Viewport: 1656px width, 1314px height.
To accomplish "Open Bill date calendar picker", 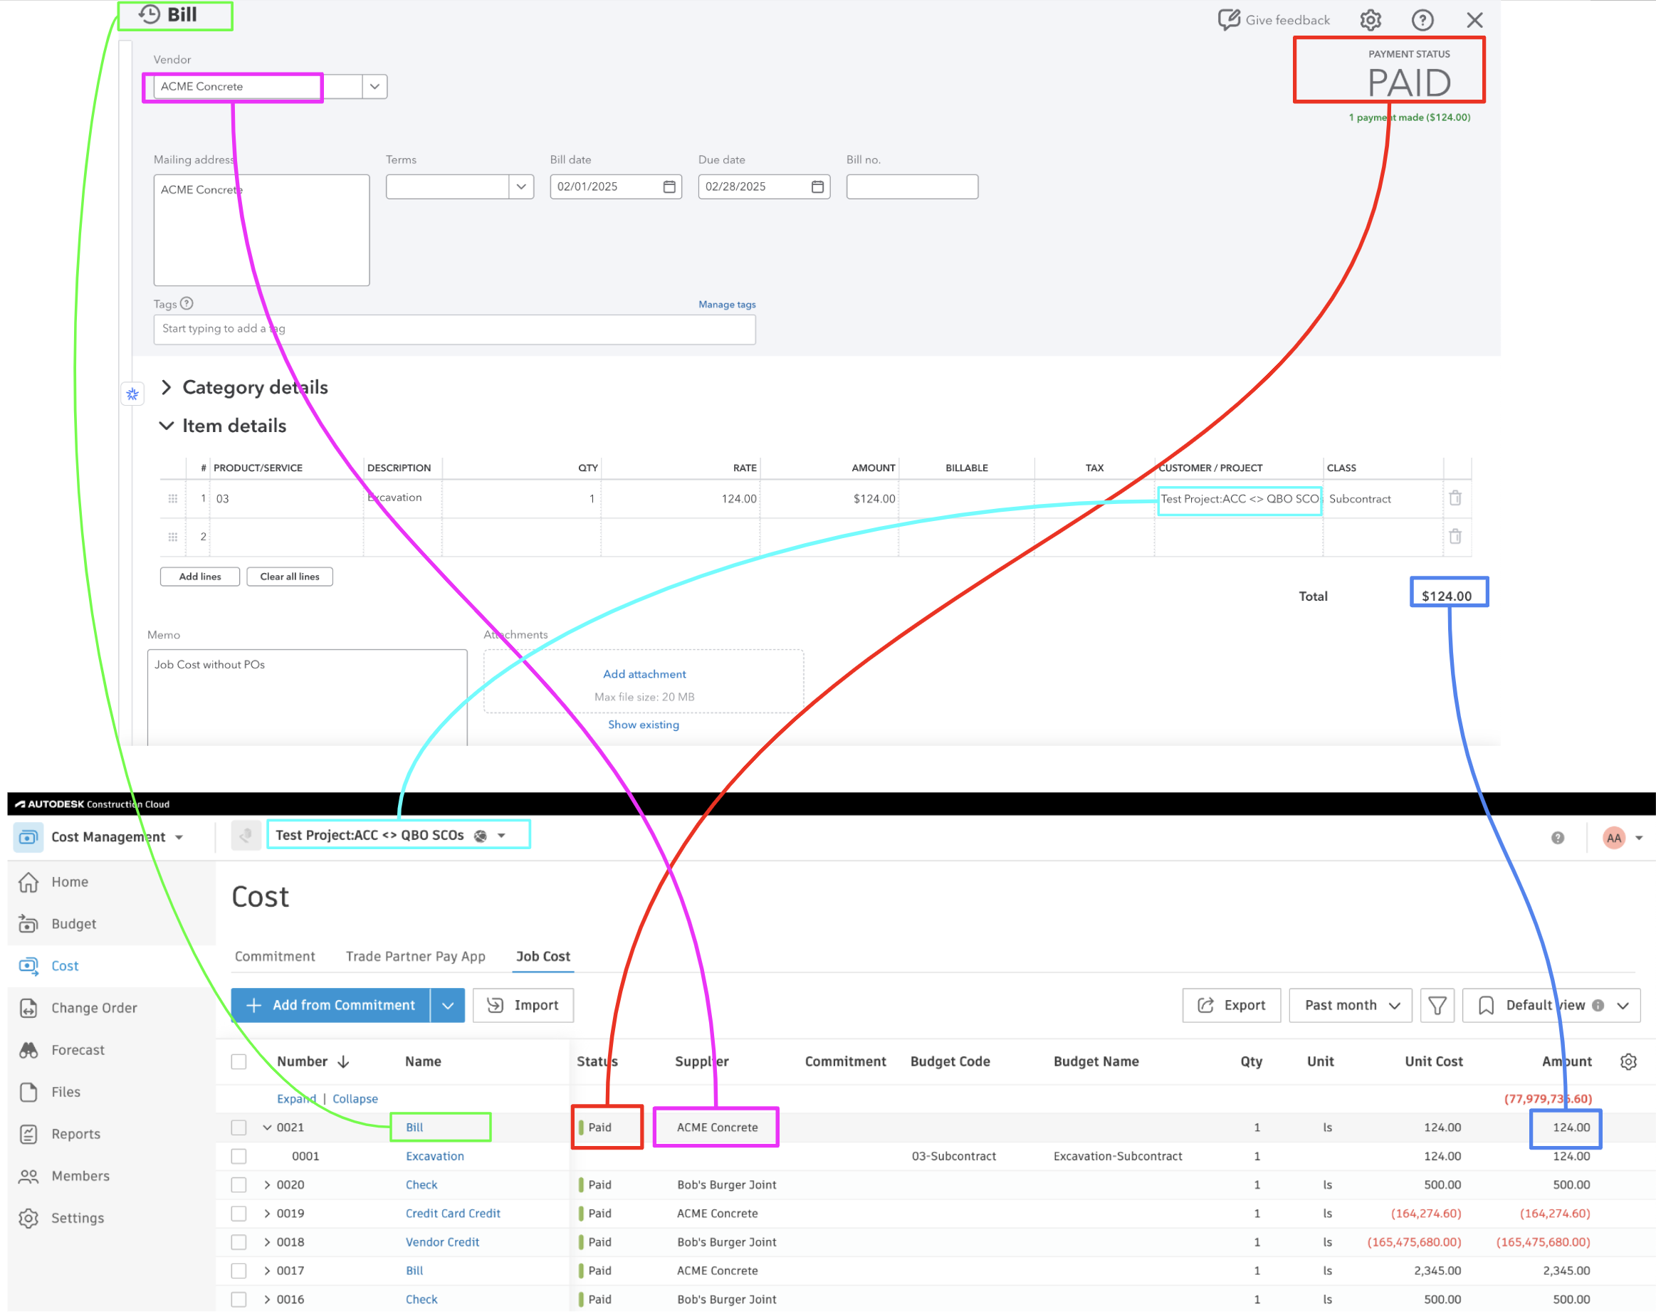I will pyautogui.click(x=669, y=186).
